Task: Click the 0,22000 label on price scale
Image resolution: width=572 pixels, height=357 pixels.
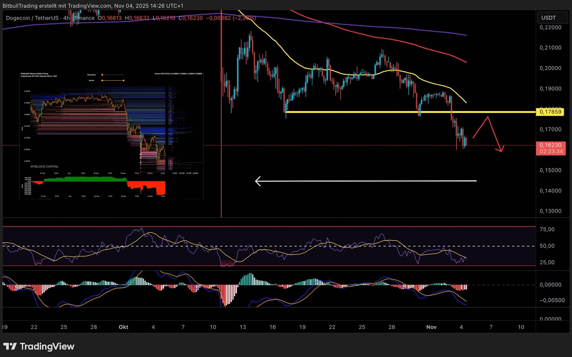Action: point(550,28)
